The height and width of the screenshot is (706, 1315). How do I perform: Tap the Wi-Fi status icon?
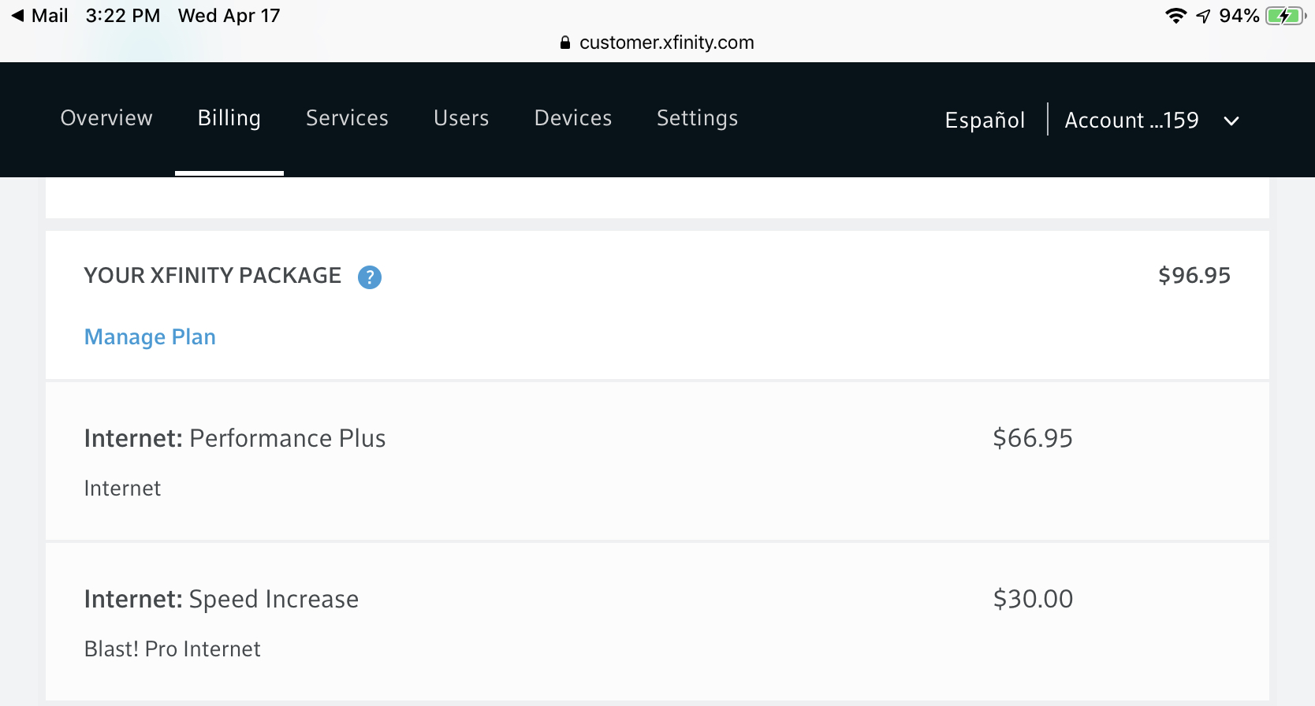tap(1175, 16)
